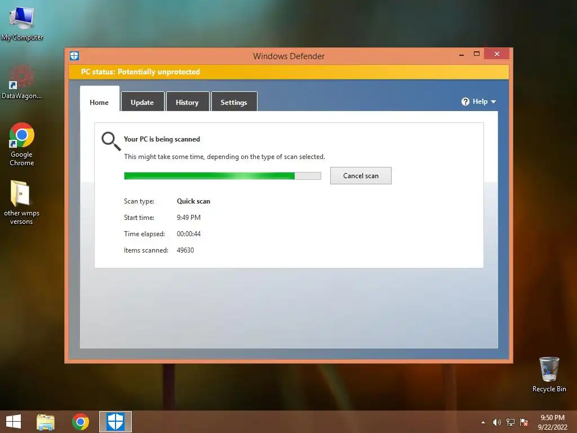Click the 'This might take some time' message

click(x=224, y=157)
